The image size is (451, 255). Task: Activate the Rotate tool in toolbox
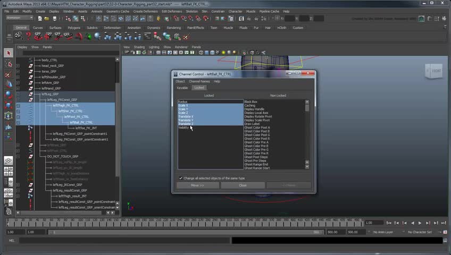(x=9, y=95)
